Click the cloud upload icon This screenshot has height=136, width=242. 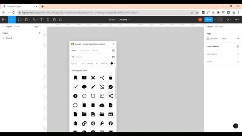click(102, 105)
